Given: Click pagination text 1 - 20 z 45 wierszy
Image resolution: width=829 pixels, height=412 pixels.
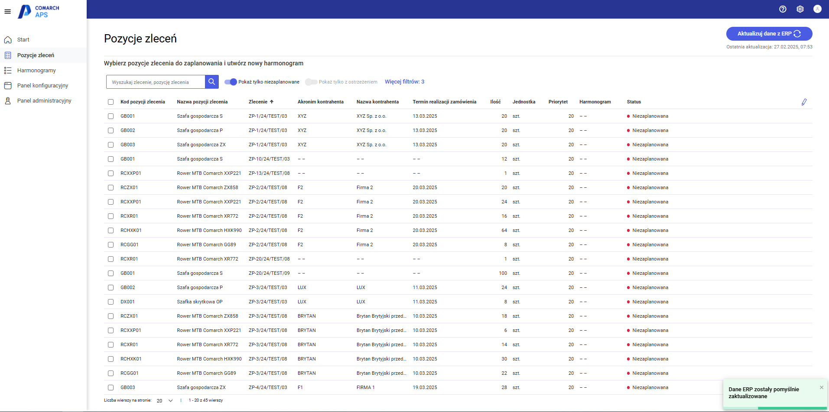Looking at the screenshot, I should [205, 400].
